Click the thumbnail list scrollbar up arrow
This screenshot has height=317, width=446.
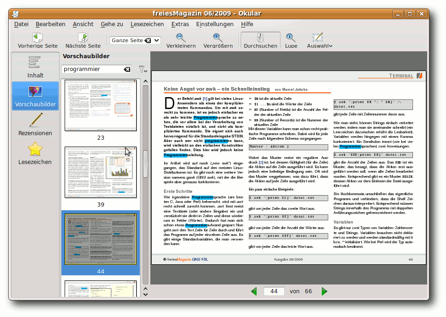145,82
